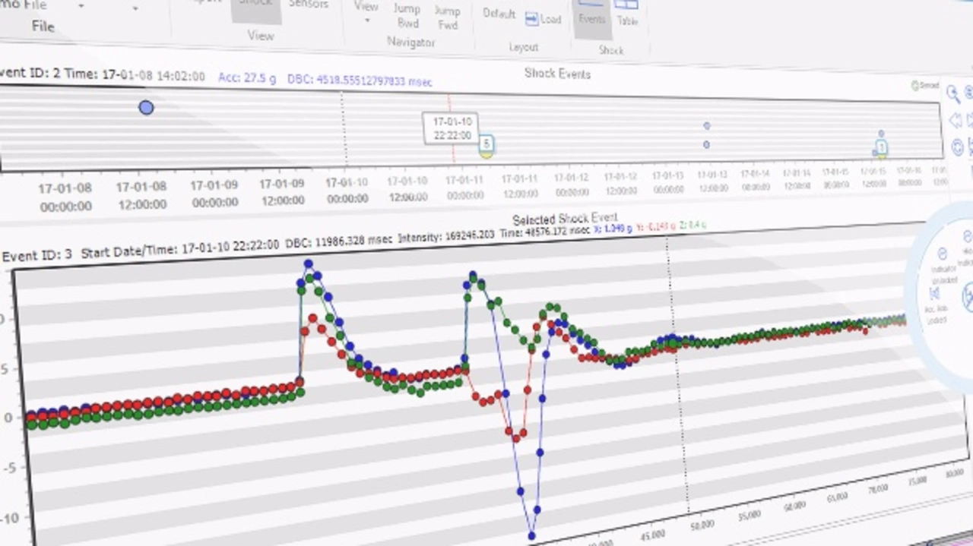Click the 'Shock Events' panel title
This screenshot has height=546, width=973.
(557, 74)
